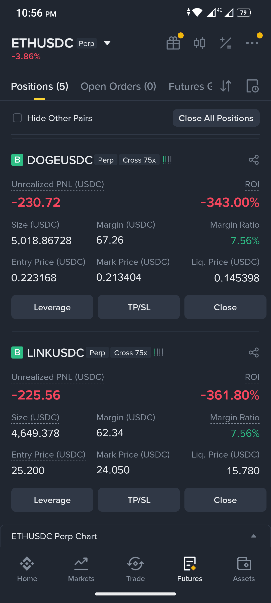Enable Hide Other Pairs checkbox
This screenshot has width=271, height=603.
17,118
